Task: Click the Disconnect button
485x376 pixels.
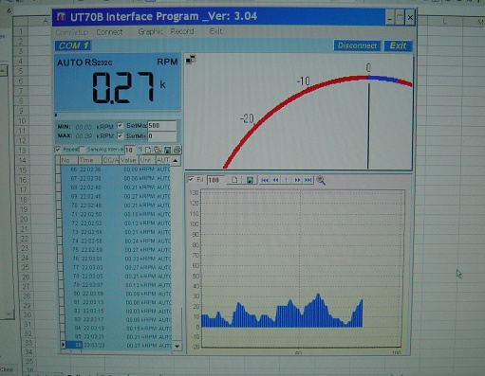Action: pos(357,45)
